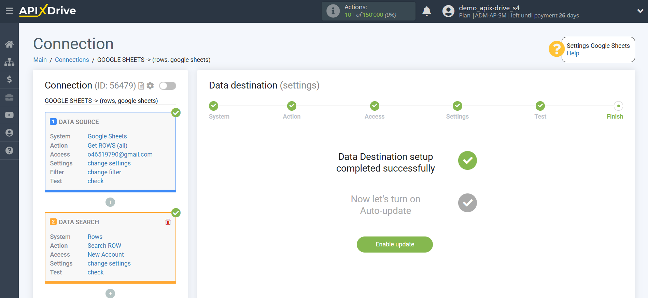Delete the Data Search block with trash icon
The image size is (648, 298).
168,222
